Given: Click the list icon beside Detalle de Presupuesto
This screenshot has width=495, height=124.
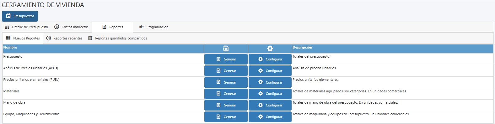Looking at the screenshot, I should (7, 27).
